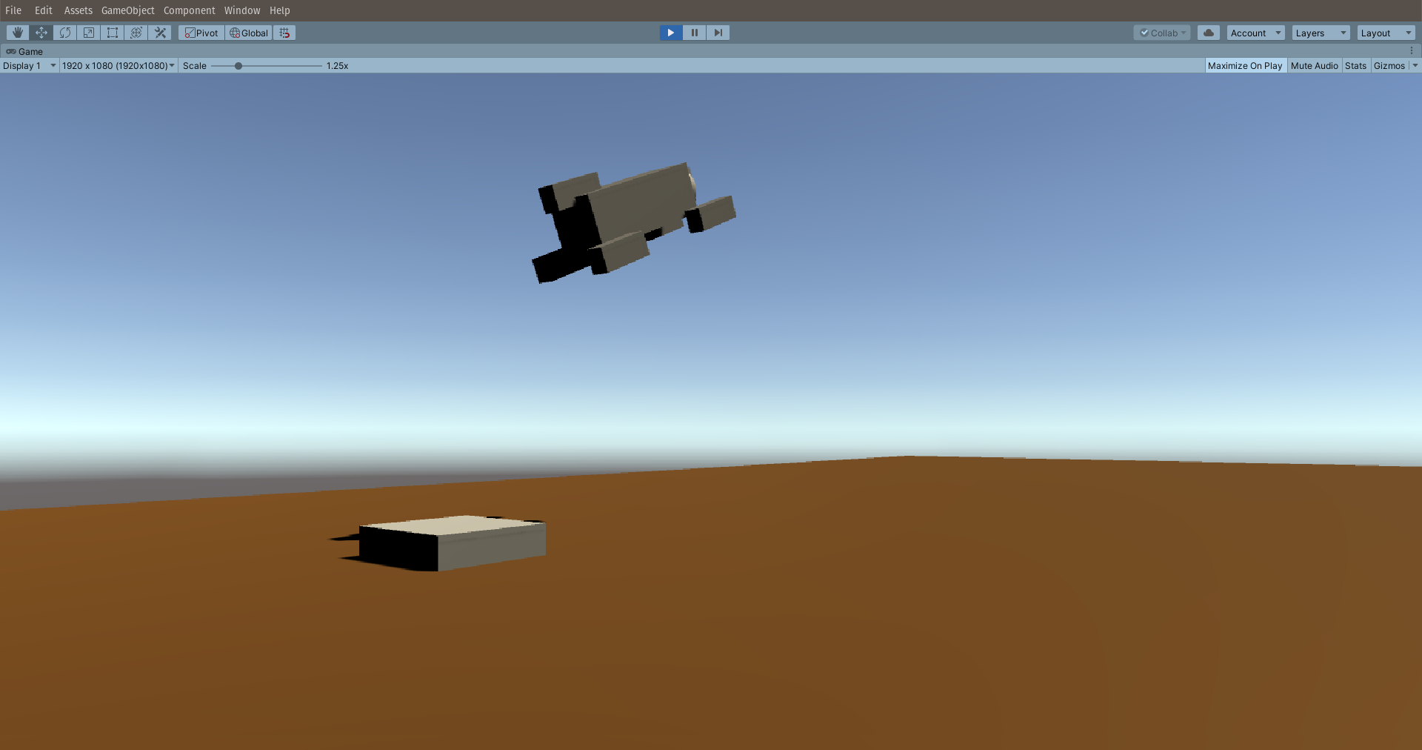Viewport: 1422px width, 750px height.
Task: Select the Rotate tool
Action: [x=64, y=33]
